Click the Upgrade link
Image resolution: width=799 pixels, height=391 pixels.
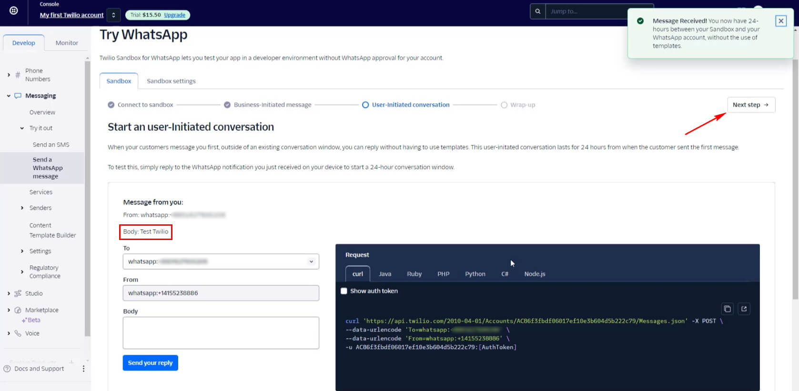pos(174,15)
